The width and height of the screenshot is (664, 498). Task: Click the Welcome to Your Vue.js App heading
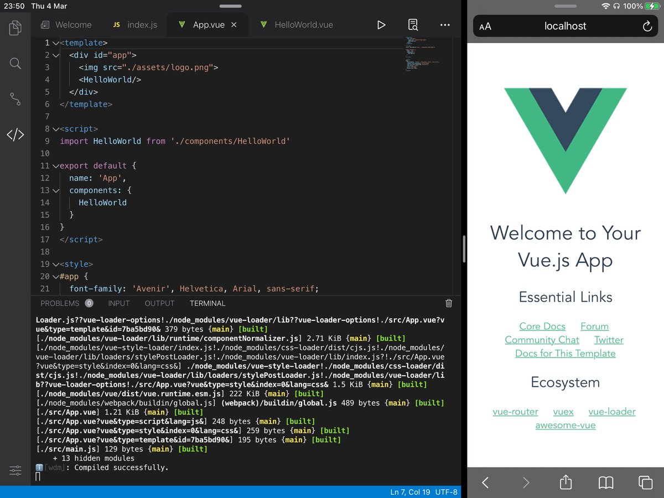(x=566, y=246)
